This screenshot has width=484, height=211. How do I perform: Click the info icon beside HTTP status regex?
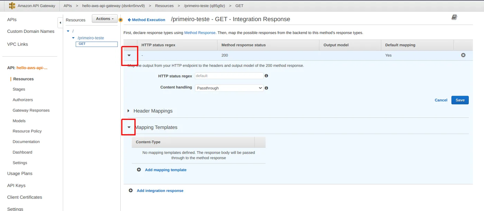click(x=266, y=76)
